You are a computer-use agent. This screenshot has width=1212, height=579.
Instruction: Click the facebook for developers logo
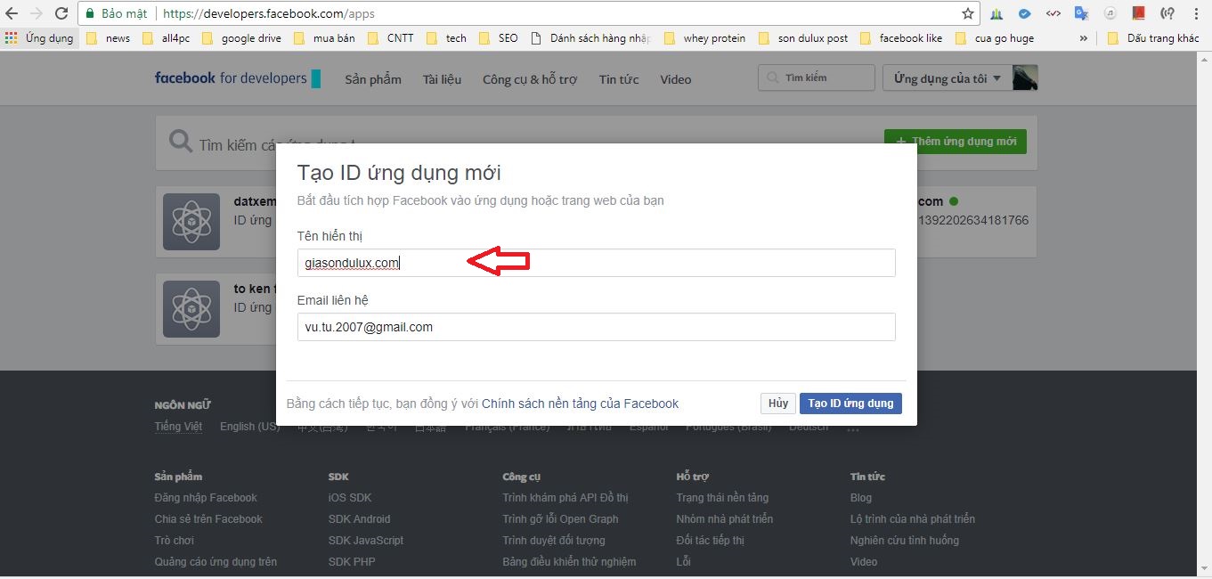tap(237, 78)
